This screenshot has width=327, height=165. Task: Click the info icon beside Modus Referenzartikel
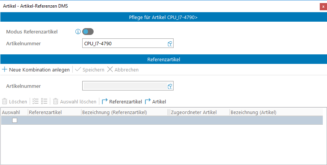[78, 32]
